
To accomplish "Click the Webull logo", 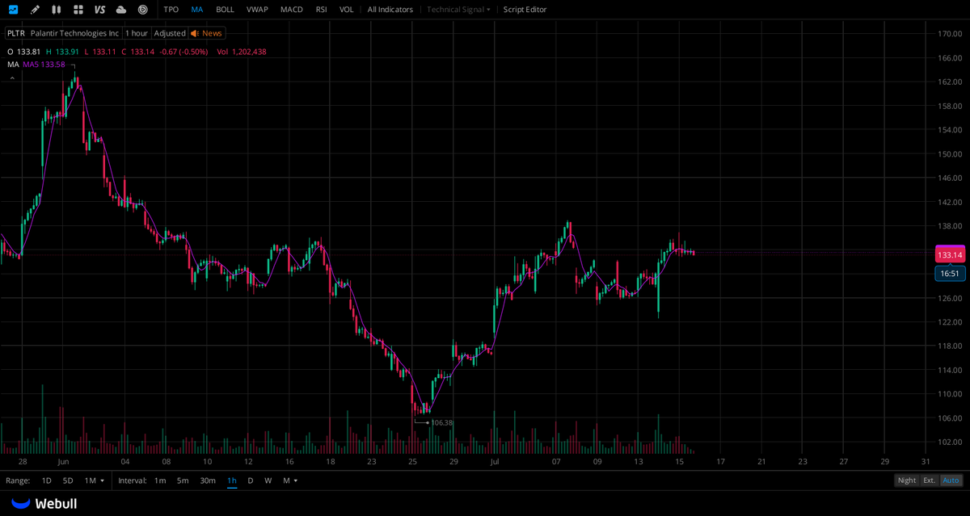I will (44, 503).
